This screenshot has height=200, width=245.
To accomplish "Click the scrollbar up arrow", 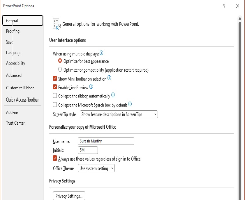I will click(240, 19).
